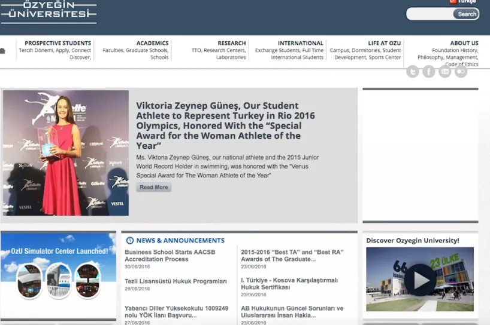Click the clock icon beside News & Announcements

pos(129,241)
